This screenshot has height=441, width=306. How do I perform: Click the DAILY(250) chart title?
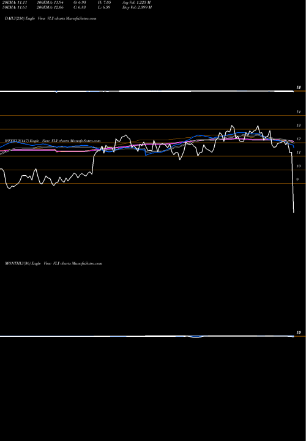point(51,18)
